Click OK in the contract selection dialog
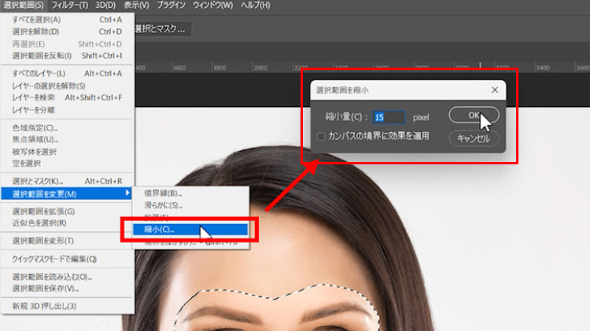Image resolution: width=590 pixels, height=331 pixels. [474, 116]
